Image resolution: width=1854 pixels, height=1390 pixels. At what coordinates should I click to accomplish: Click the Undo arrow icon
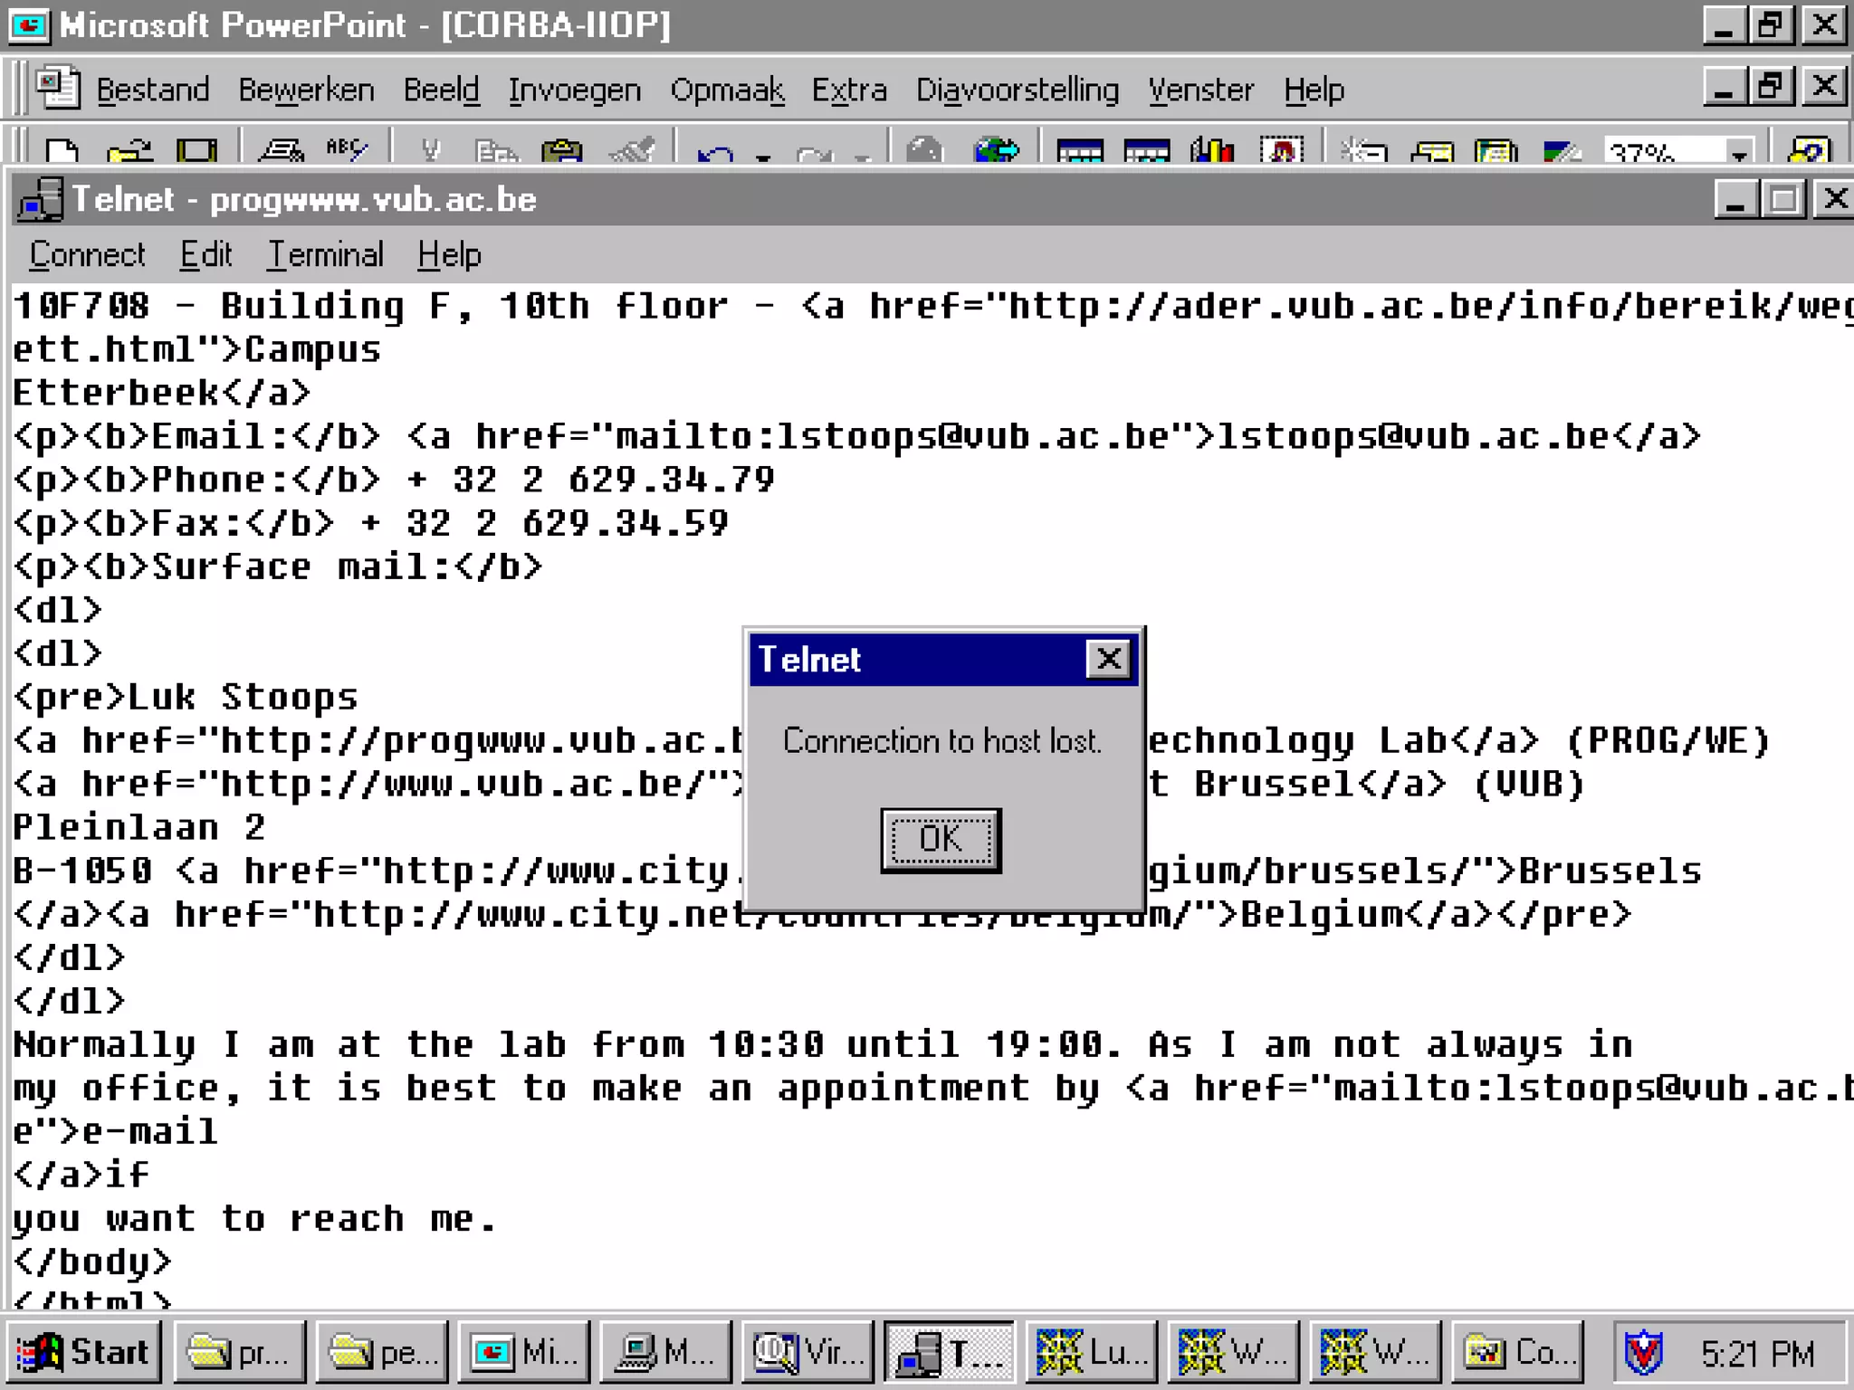715,154
